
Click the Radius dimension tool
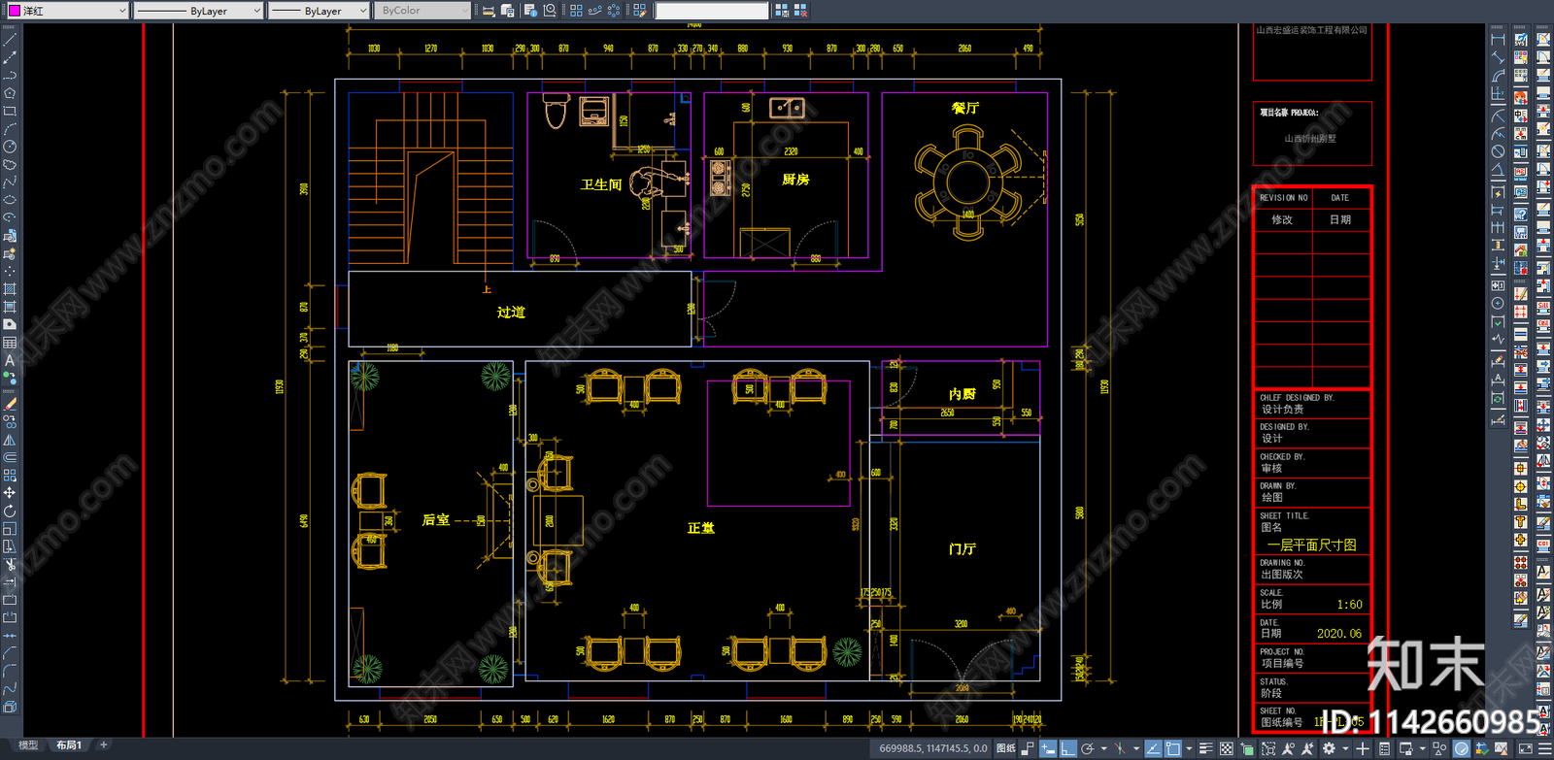click(x=1498, y=116)
